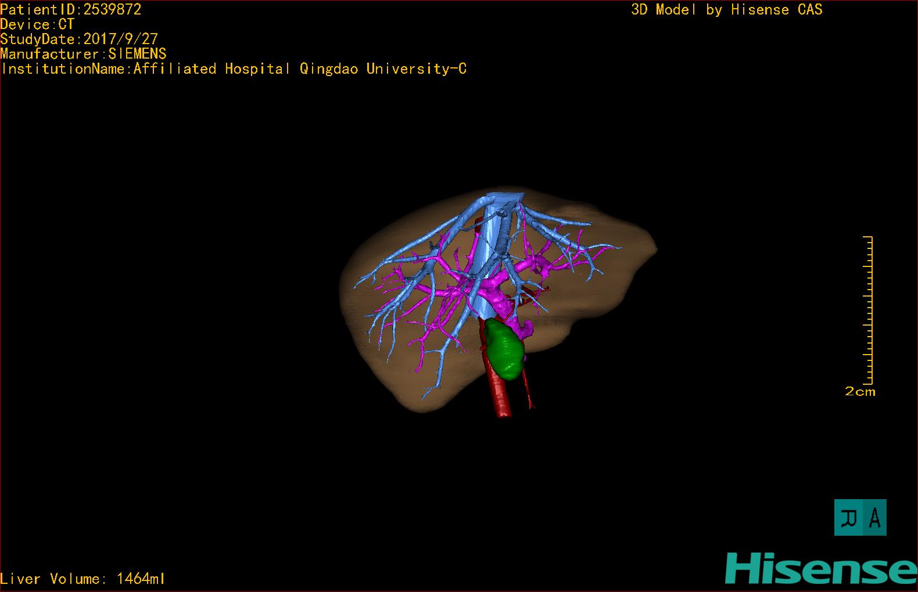Click the "Manufacturer:SIEMENS" text

[84, 54]
